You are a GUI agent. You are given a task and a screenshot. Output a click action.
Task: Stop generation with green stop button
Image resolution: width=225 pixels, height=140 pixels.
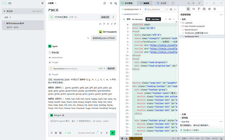112,133
